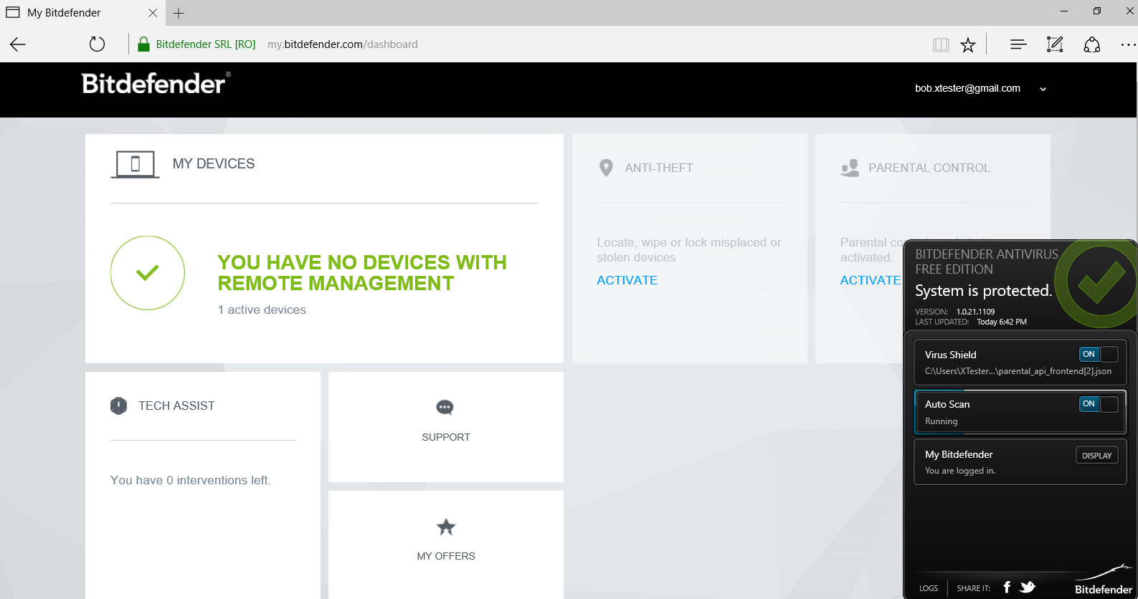This screenshot has width=1138, height=599.
Task: Click the version number 1.0.21.1109
Action: pos(975,312)
